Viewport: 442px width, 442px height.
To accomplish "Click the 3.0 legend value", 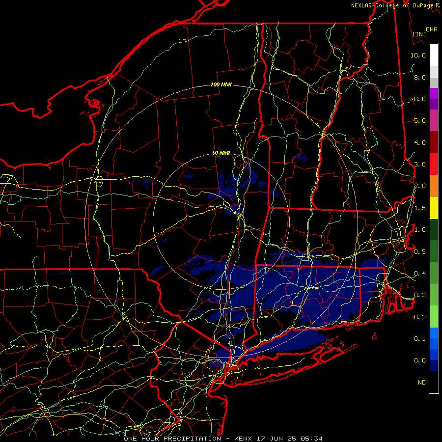I will coord(420,165).
